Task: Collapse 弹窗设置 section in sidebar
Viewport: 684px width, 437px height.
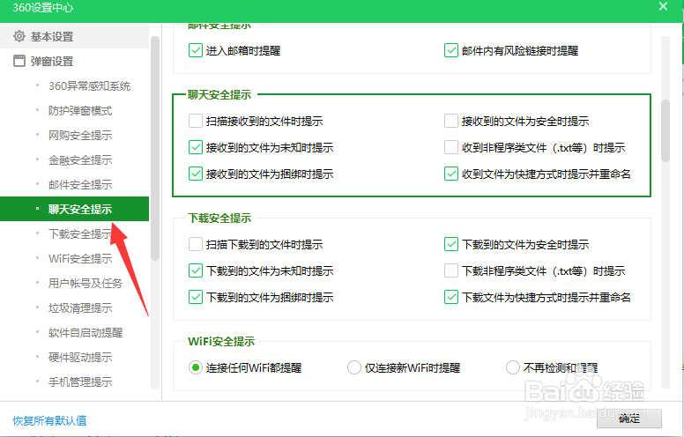Action: [74, 61]
